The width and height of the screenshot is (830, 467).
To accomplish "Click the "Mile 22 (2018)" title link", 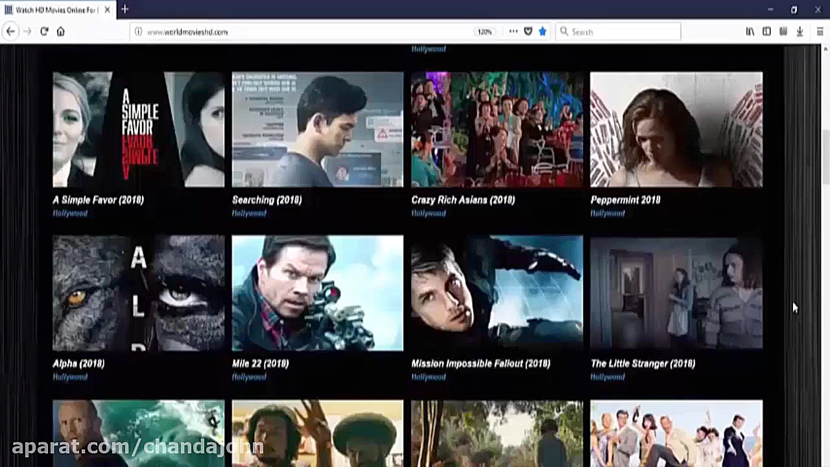I will coord(260,363).
